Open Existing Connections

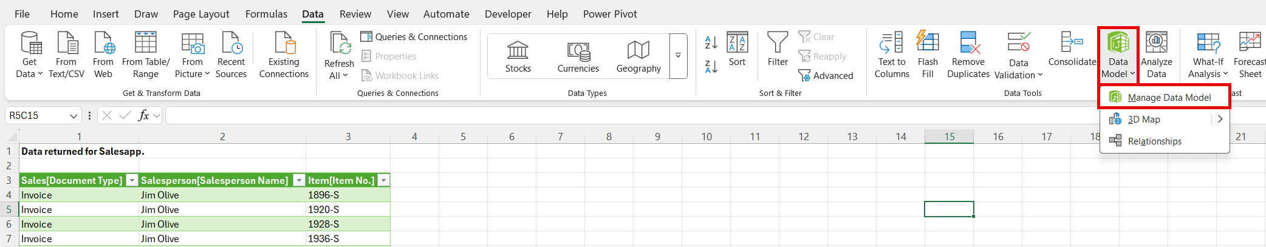[x=284, y=55]
